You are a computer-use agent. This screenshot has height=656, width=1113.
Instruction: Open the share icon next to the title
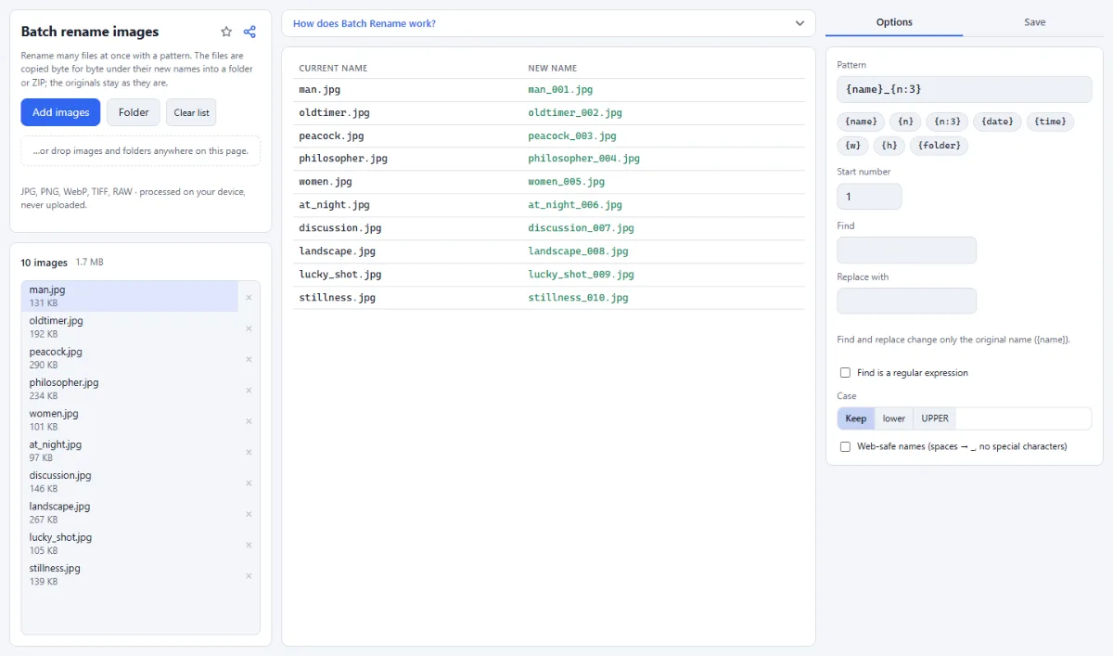(249, 32)
